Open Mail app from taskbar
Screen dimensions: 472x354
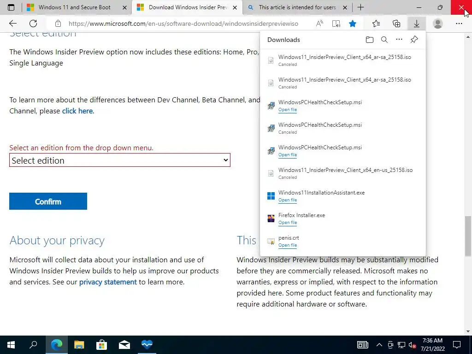124,345
